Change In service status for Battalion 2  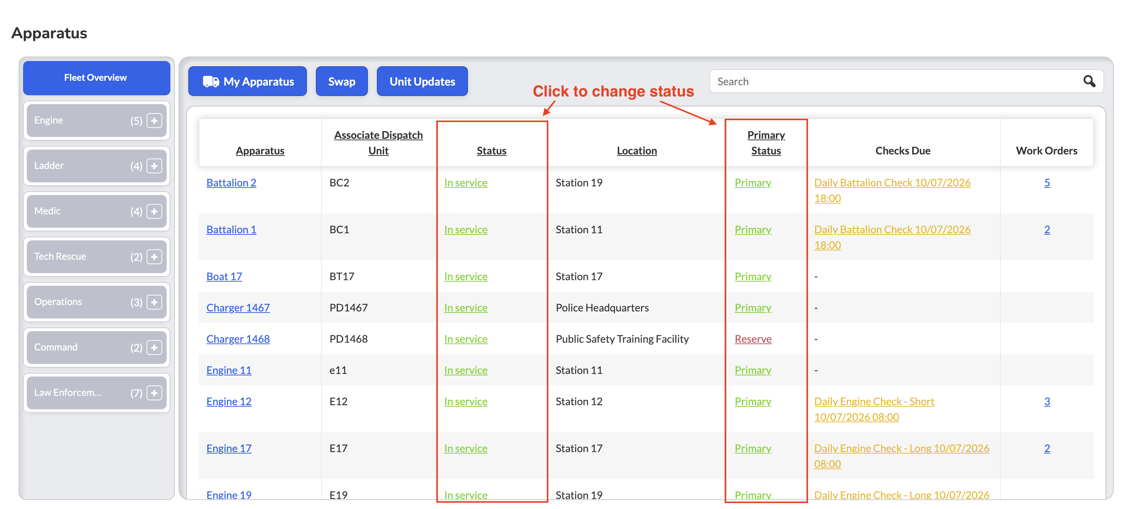point(465,183)
